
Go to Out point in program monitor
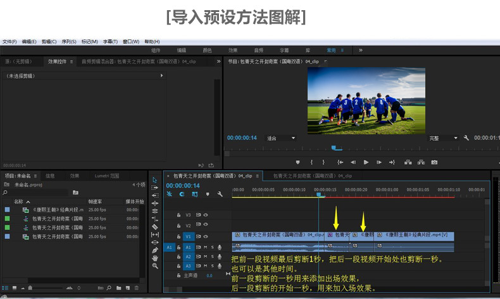[392, 162]
